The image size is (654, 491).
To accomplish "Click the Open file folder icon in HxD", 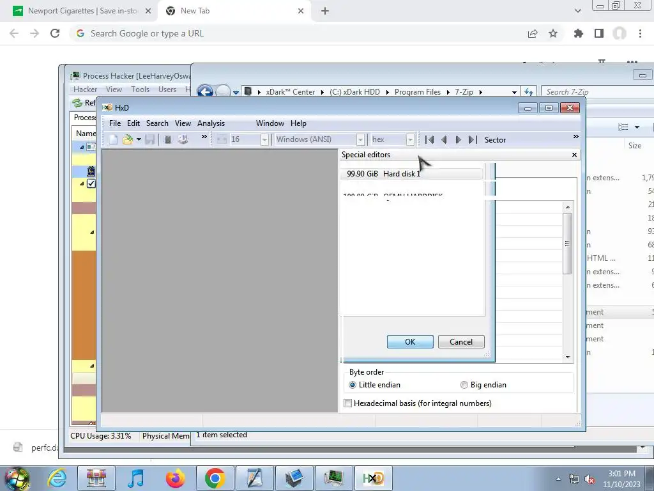I will [x=127, y=139].
